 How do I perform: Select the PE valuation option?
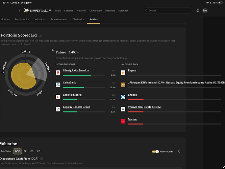[25, 151]
